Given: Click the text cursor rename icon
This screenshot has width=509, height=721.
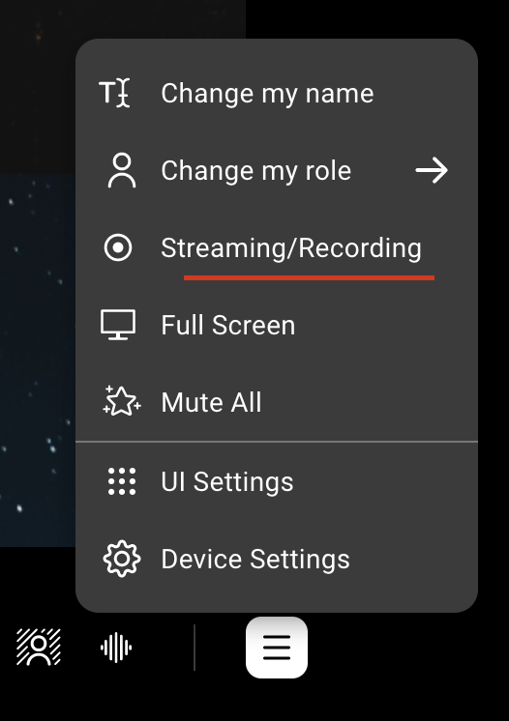Looking at the screenshot, I should [x=114, y=93].
